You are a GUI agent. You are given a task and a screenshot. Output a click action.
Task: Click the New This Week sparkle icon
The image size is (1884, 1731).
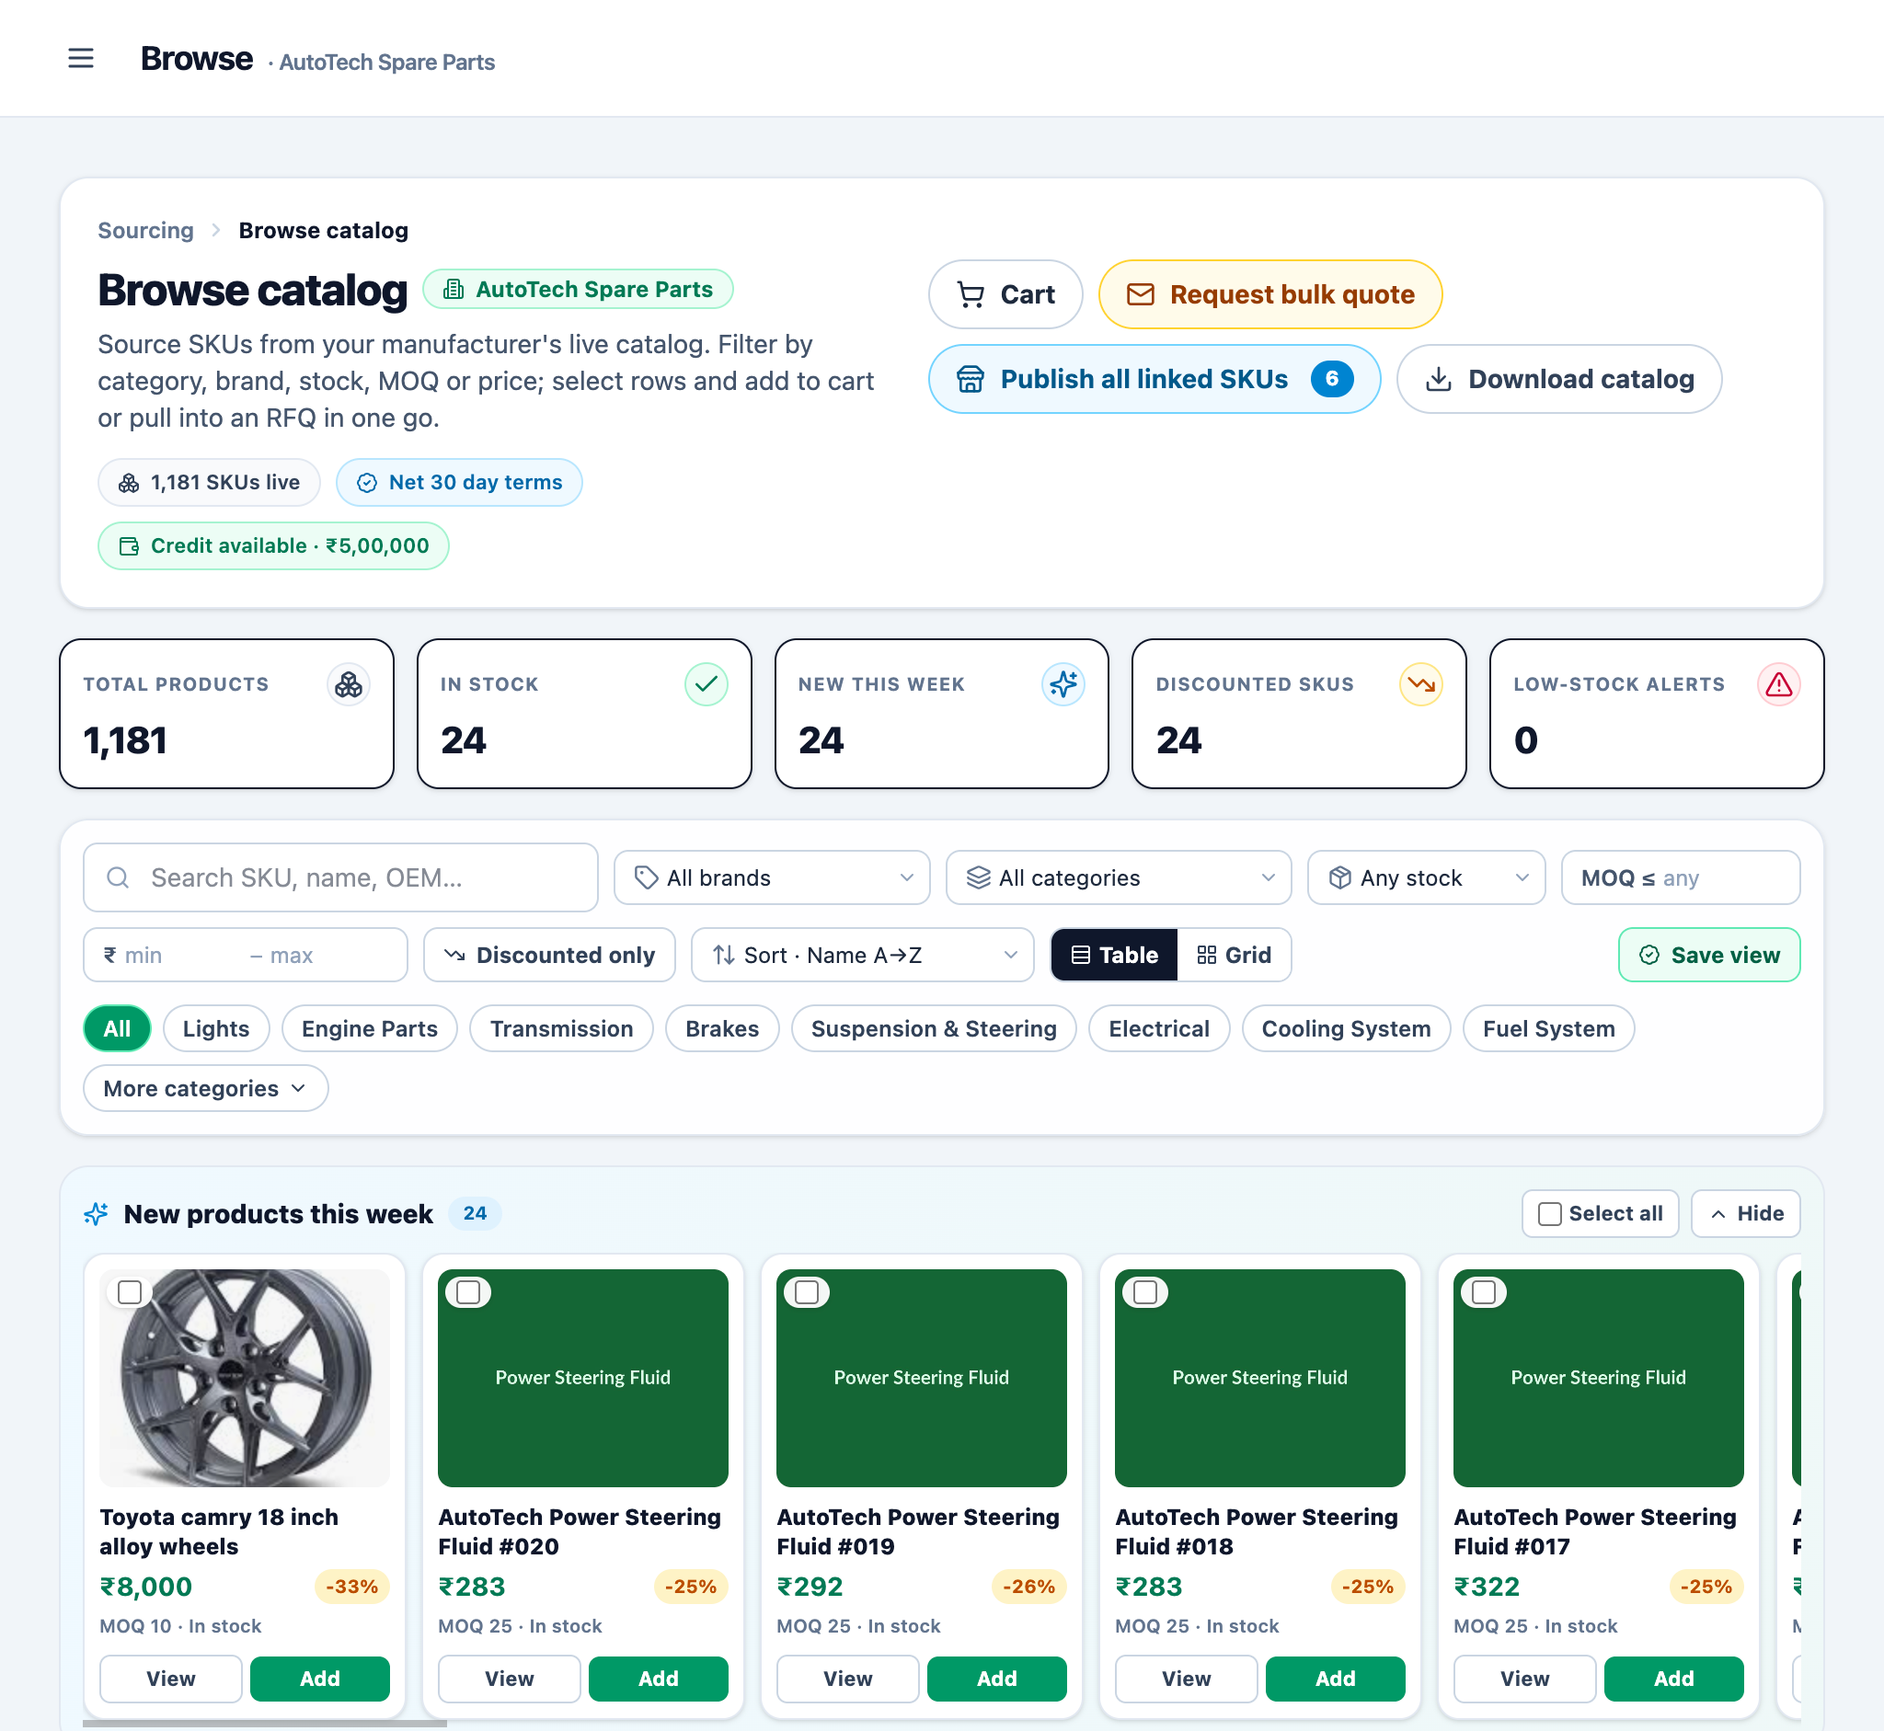(x=1063, y=684)
